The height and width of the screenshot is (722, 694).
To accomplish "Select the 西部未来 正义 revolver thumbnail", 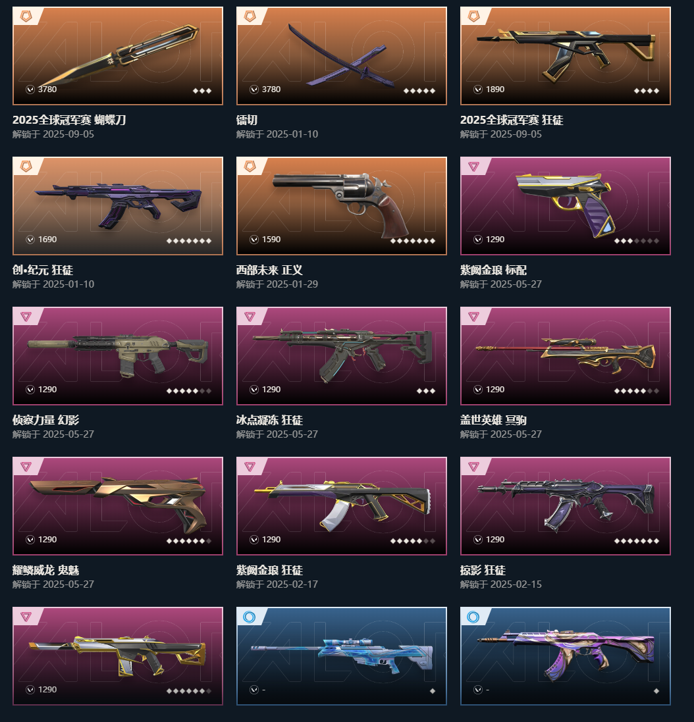I will point(342,206).
